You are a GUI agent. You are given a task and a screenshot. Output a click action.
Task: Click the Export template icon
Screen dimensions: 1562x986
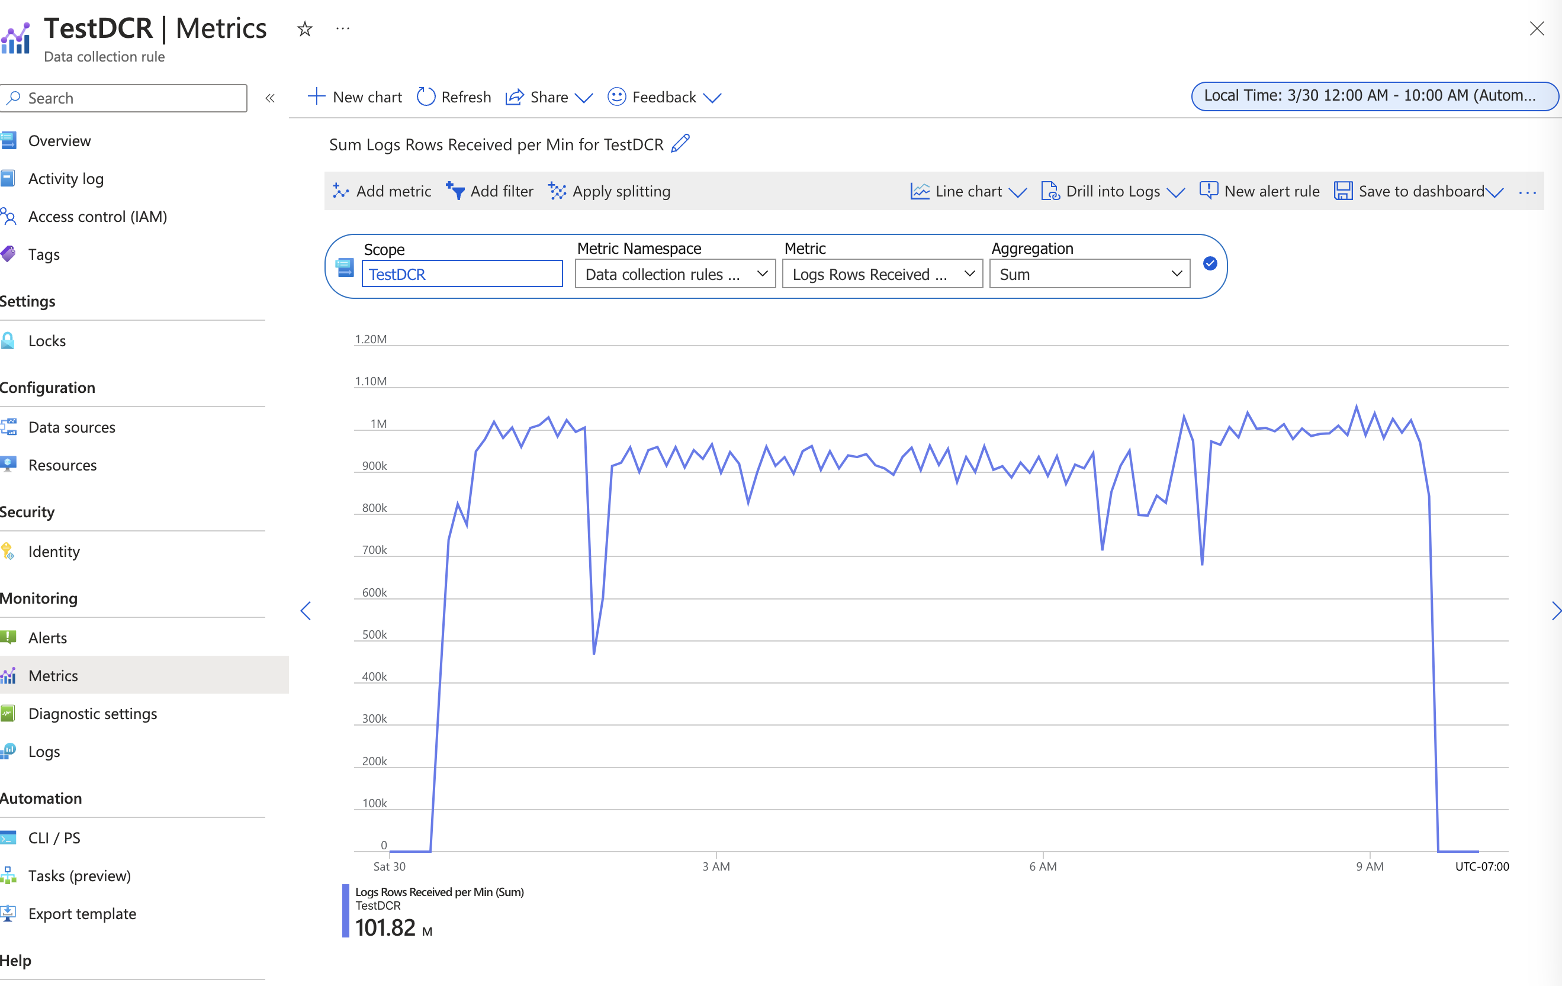point(8,913)
